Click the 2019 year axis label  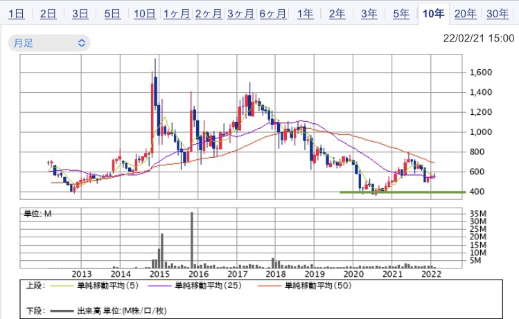pos(315,274)
